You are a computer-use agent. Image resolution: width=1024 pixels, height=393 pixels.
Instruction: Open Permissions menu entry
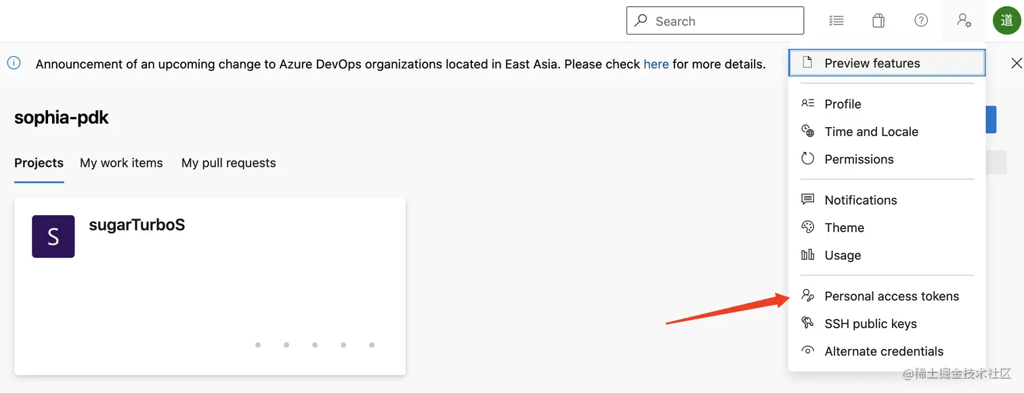pos(887,159)
